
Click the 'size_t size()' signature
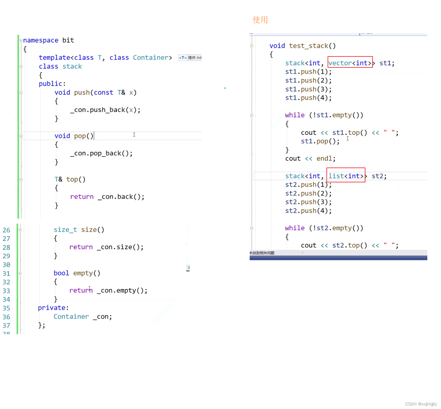point(79,230)
